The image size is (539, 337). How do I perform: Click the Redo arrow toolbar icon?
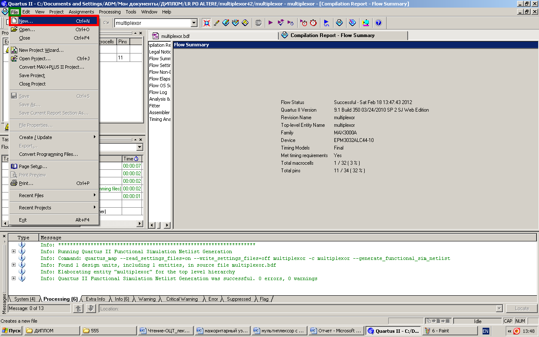point(106,23)
